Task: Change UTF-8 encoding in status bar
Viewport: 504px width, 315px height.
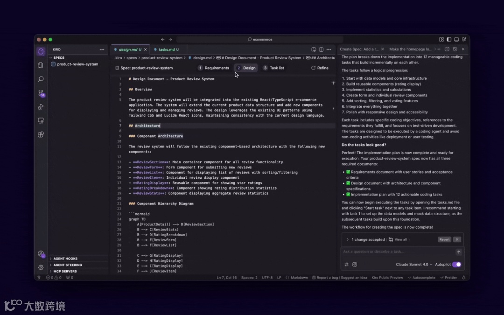Action: point(267,278)
